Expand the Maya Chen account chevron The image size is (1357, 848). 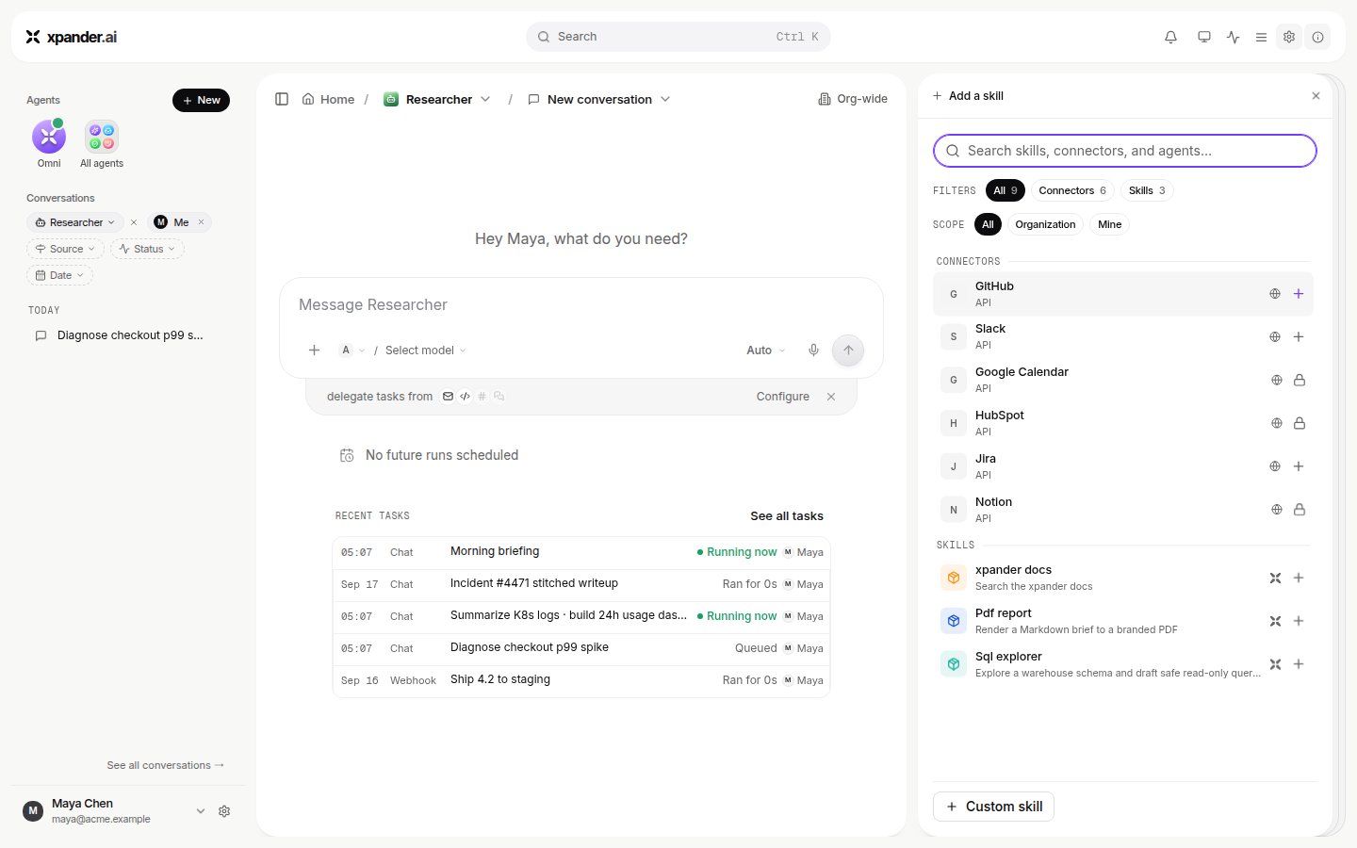click(x=200, y=811)
